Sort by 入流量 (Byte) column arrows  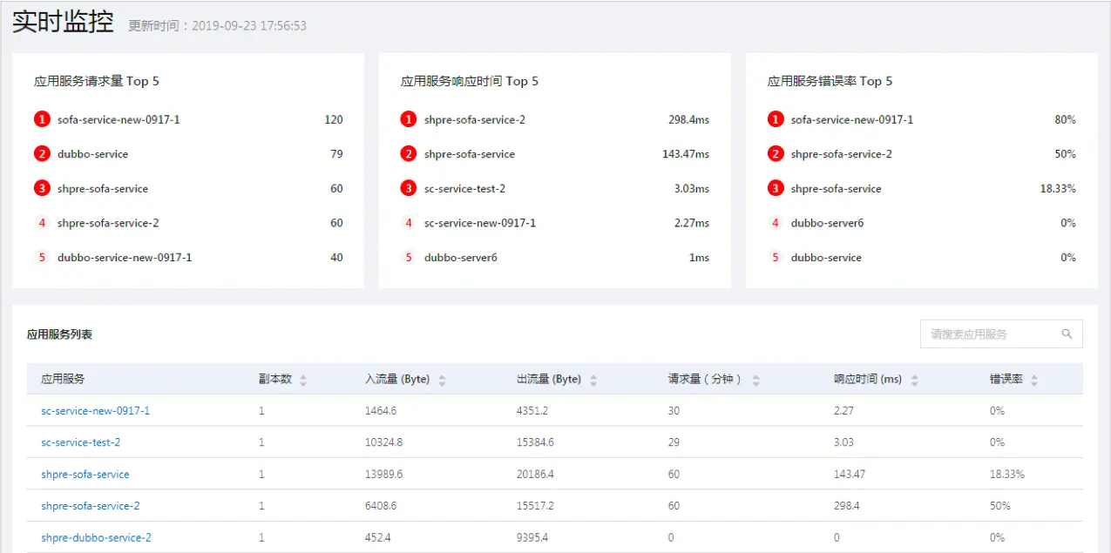(442, 380)
